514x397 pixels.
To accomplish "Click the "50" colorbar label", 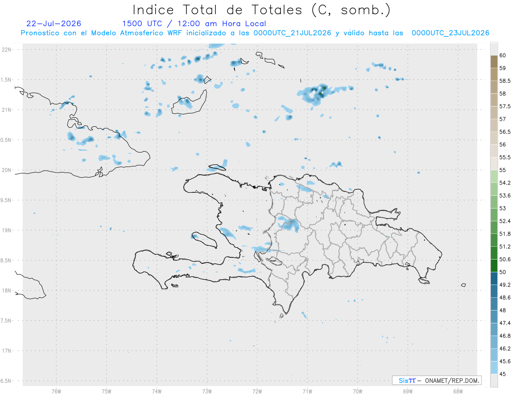I will click(503, 272).
